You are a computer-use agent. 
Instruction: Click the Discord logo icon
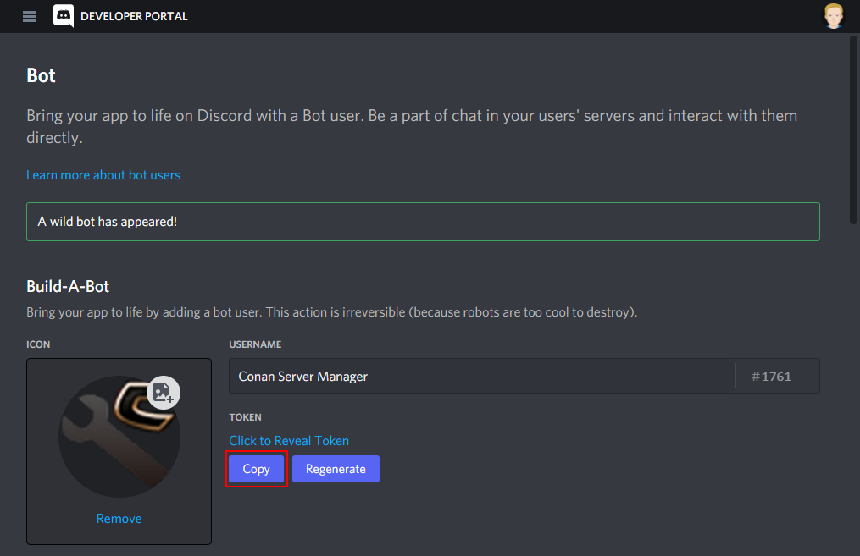click(x=64, y=16)
